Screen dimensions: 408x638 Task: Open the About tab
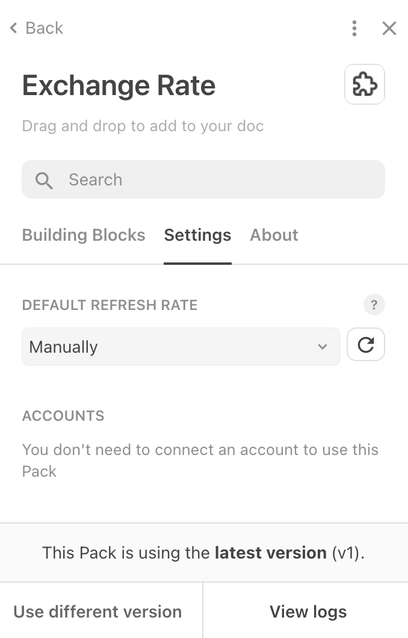[274, 235]
